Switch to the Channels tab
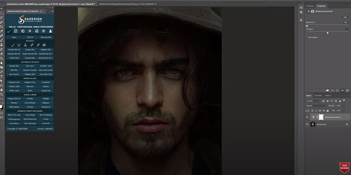351x175 pixels. pos(318,95)
